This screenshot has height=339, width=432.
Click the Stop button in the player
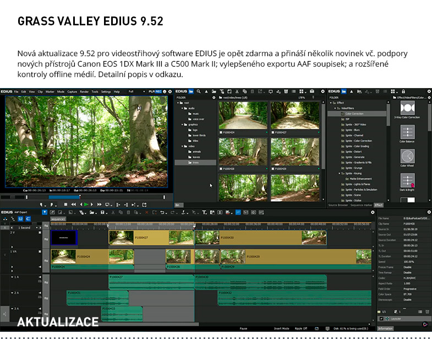point(65,205)
